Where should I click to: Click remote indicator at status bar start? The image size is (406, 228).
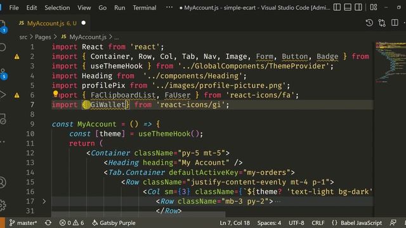(x=3, y=223)
